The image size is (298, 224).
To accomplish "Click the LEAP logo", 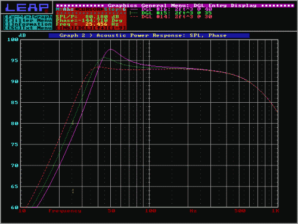I will coord(27,8).
